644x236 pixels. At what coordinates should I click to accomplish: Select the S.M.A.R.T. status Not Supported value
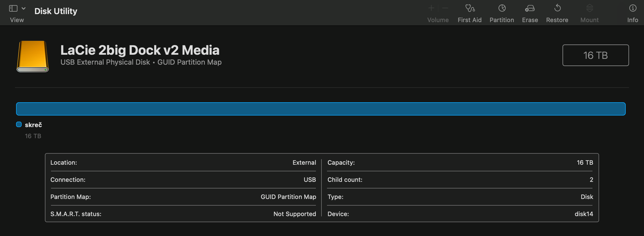[x=295, y=214]
